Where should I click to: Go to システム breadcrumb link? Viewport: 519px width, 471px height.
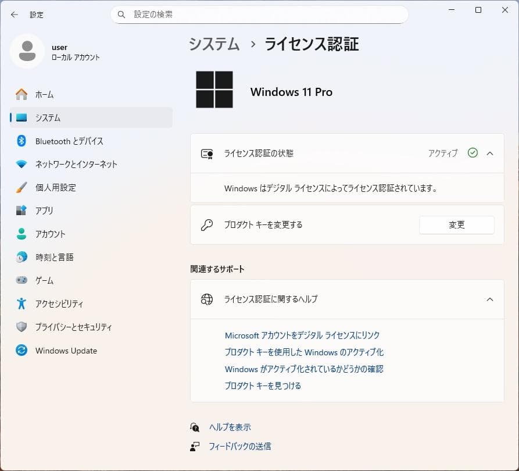point(214,44)
